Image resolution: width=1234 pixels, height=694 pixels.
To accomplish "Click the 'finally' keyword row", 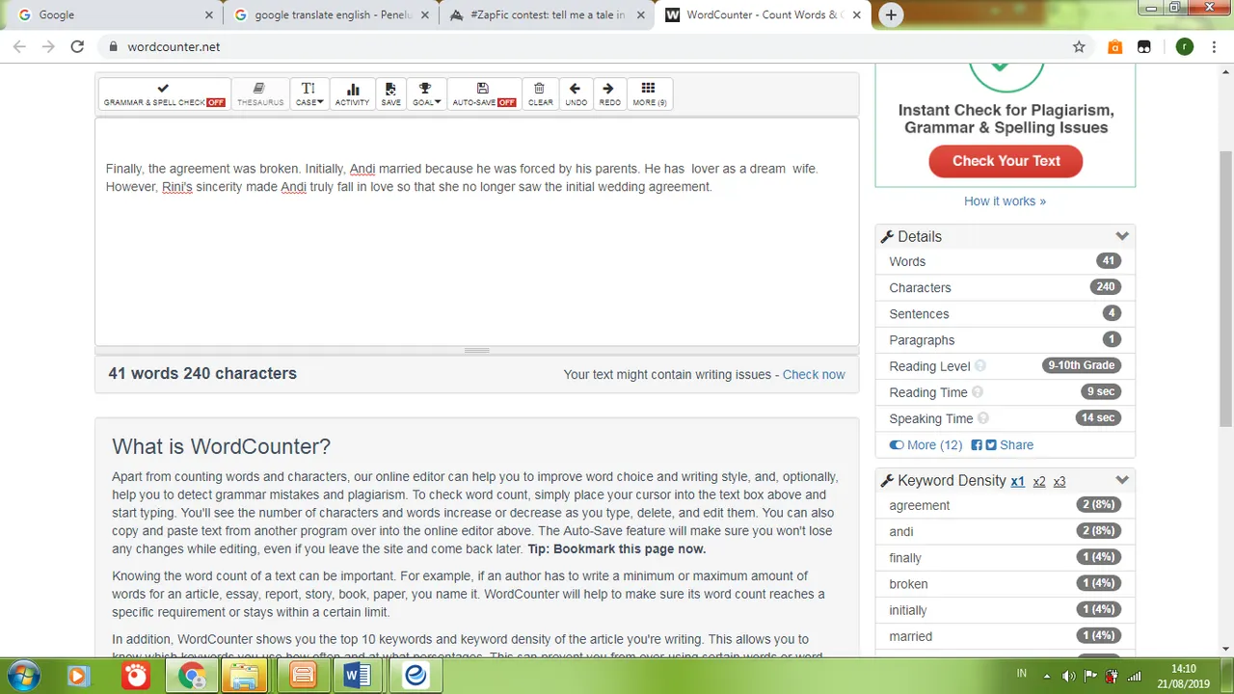I will (x=1005, y=557).
